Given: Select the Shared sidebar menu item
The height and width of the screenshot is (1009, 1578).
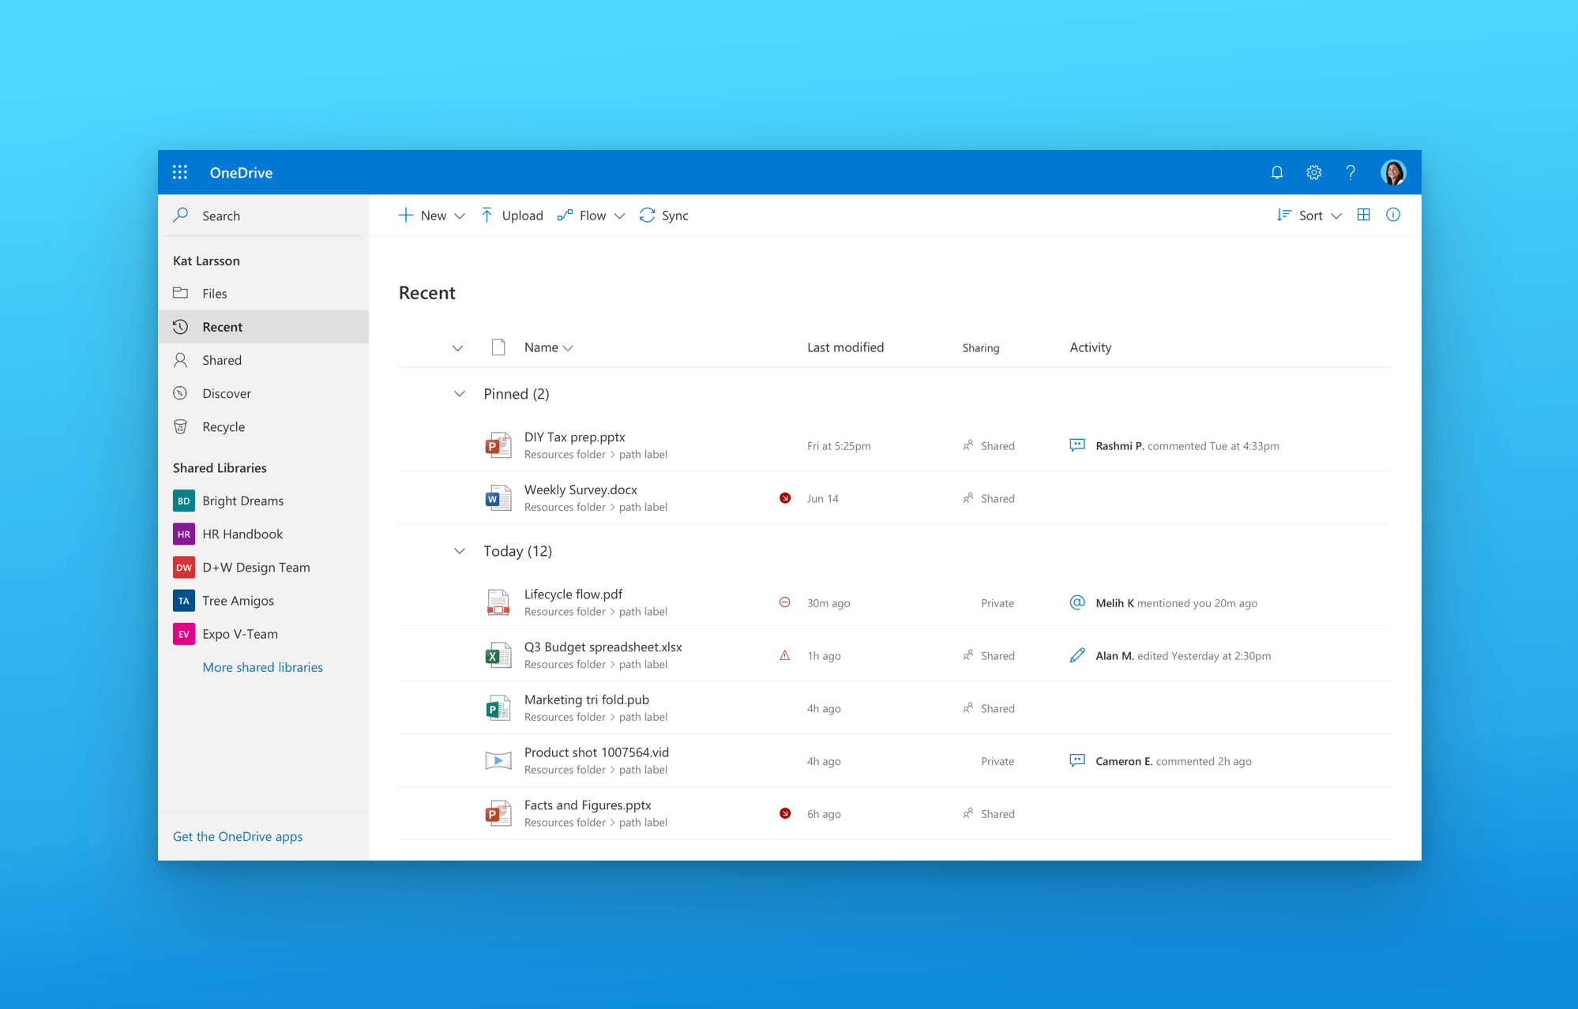Looking at the screenshot, I should click(222, 360).
